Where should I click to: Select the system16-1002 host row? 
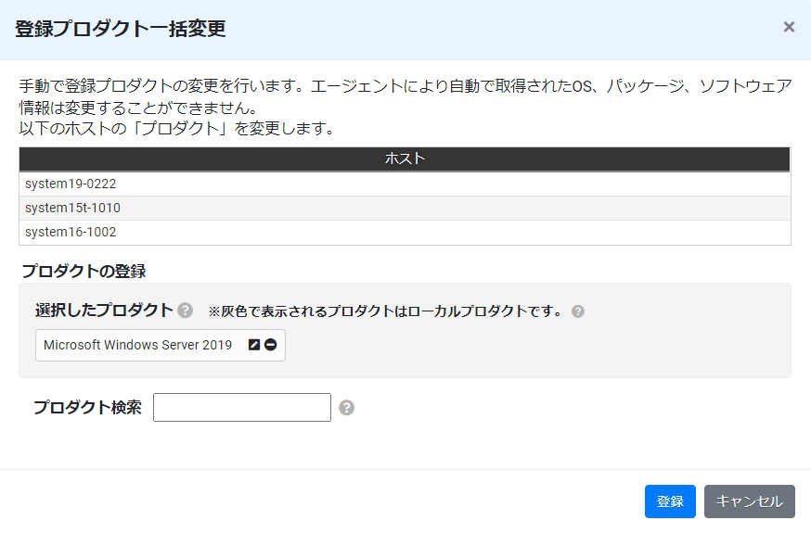(x=405, y=233)
